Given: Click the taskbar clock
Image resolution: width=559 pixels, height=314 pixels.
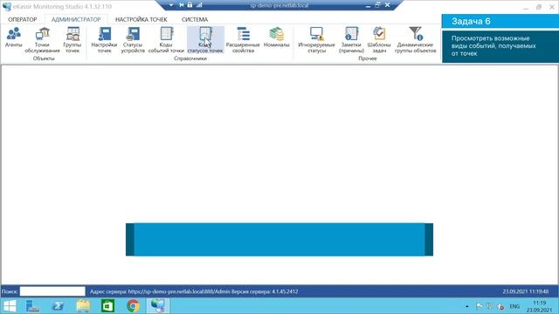Looking at the screenshot, I should 539,306.
